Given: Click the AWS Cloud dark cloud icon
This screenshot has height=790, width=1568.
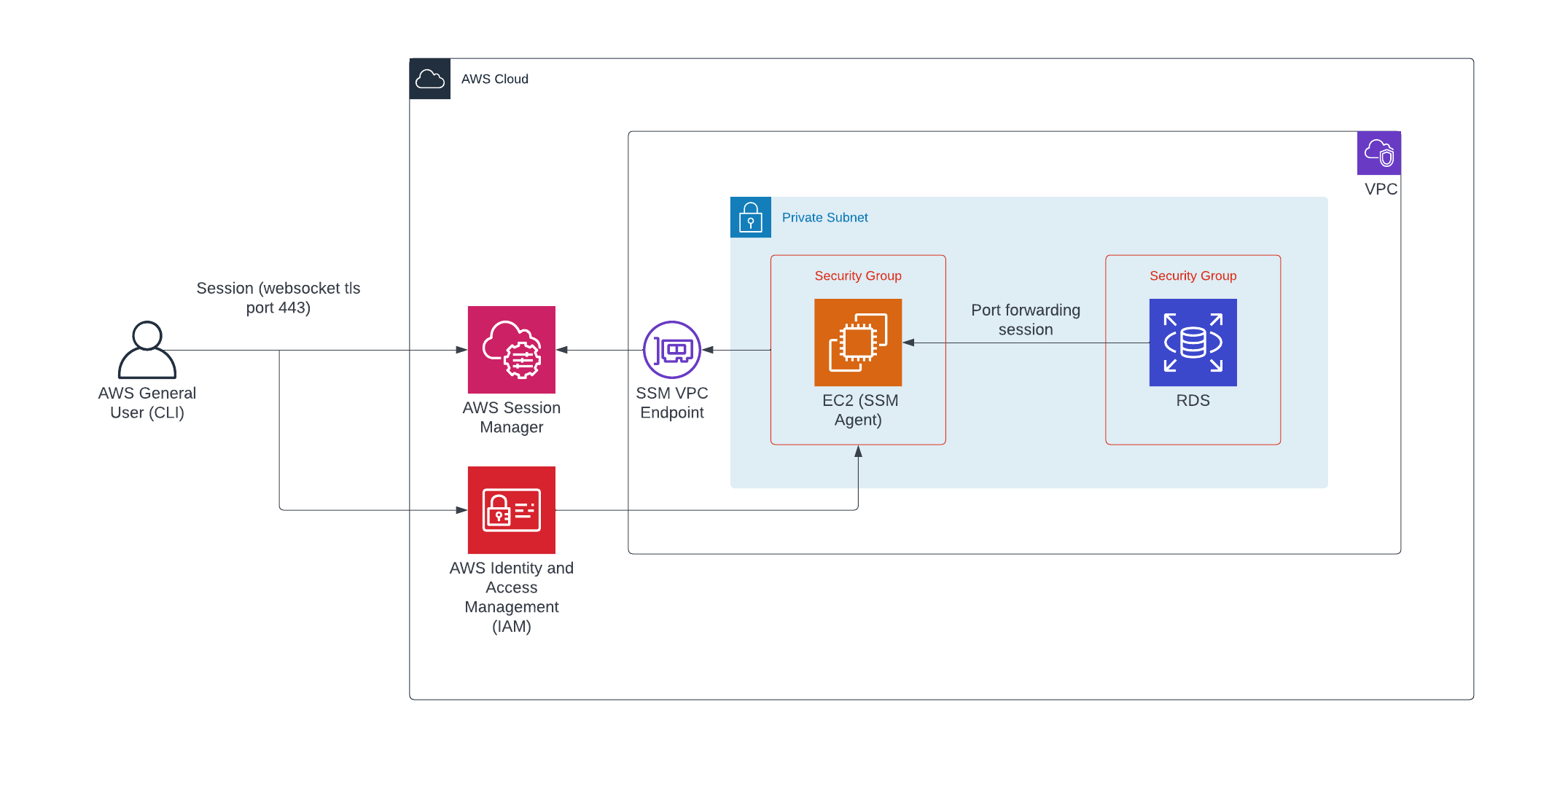Looking at the screenshot, I should point(430,79).
